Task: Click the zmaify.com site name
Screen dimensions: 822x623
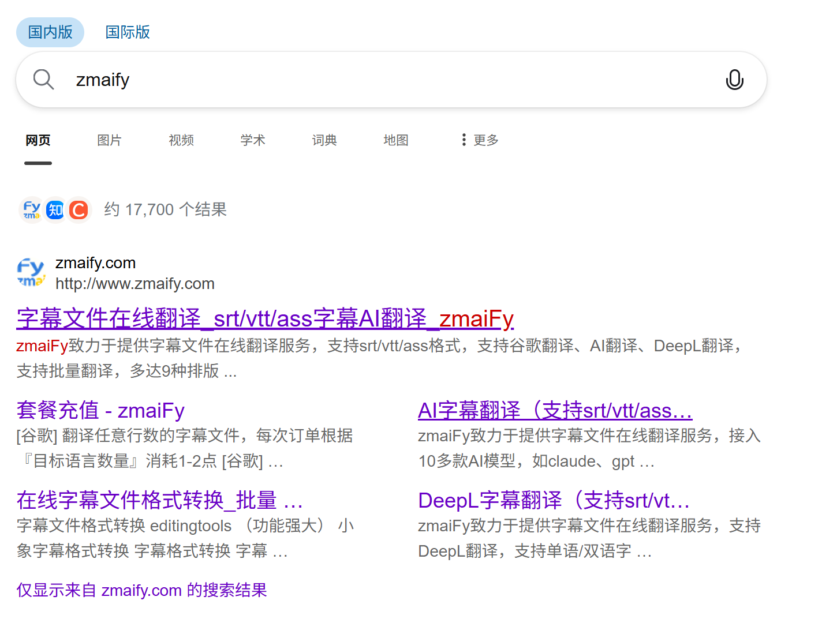Action: tap(95, 263)
